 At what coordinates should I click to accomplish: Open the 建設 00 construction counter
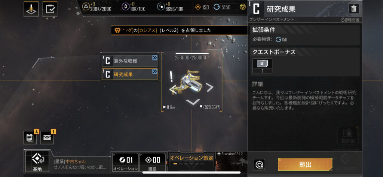(153, 162)
